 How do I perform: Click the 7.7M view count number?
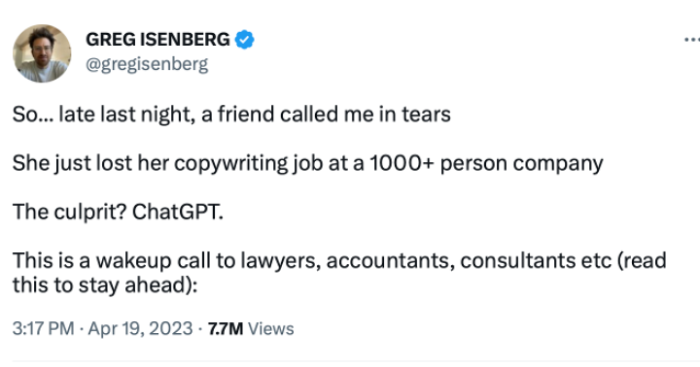coord(226,329)
